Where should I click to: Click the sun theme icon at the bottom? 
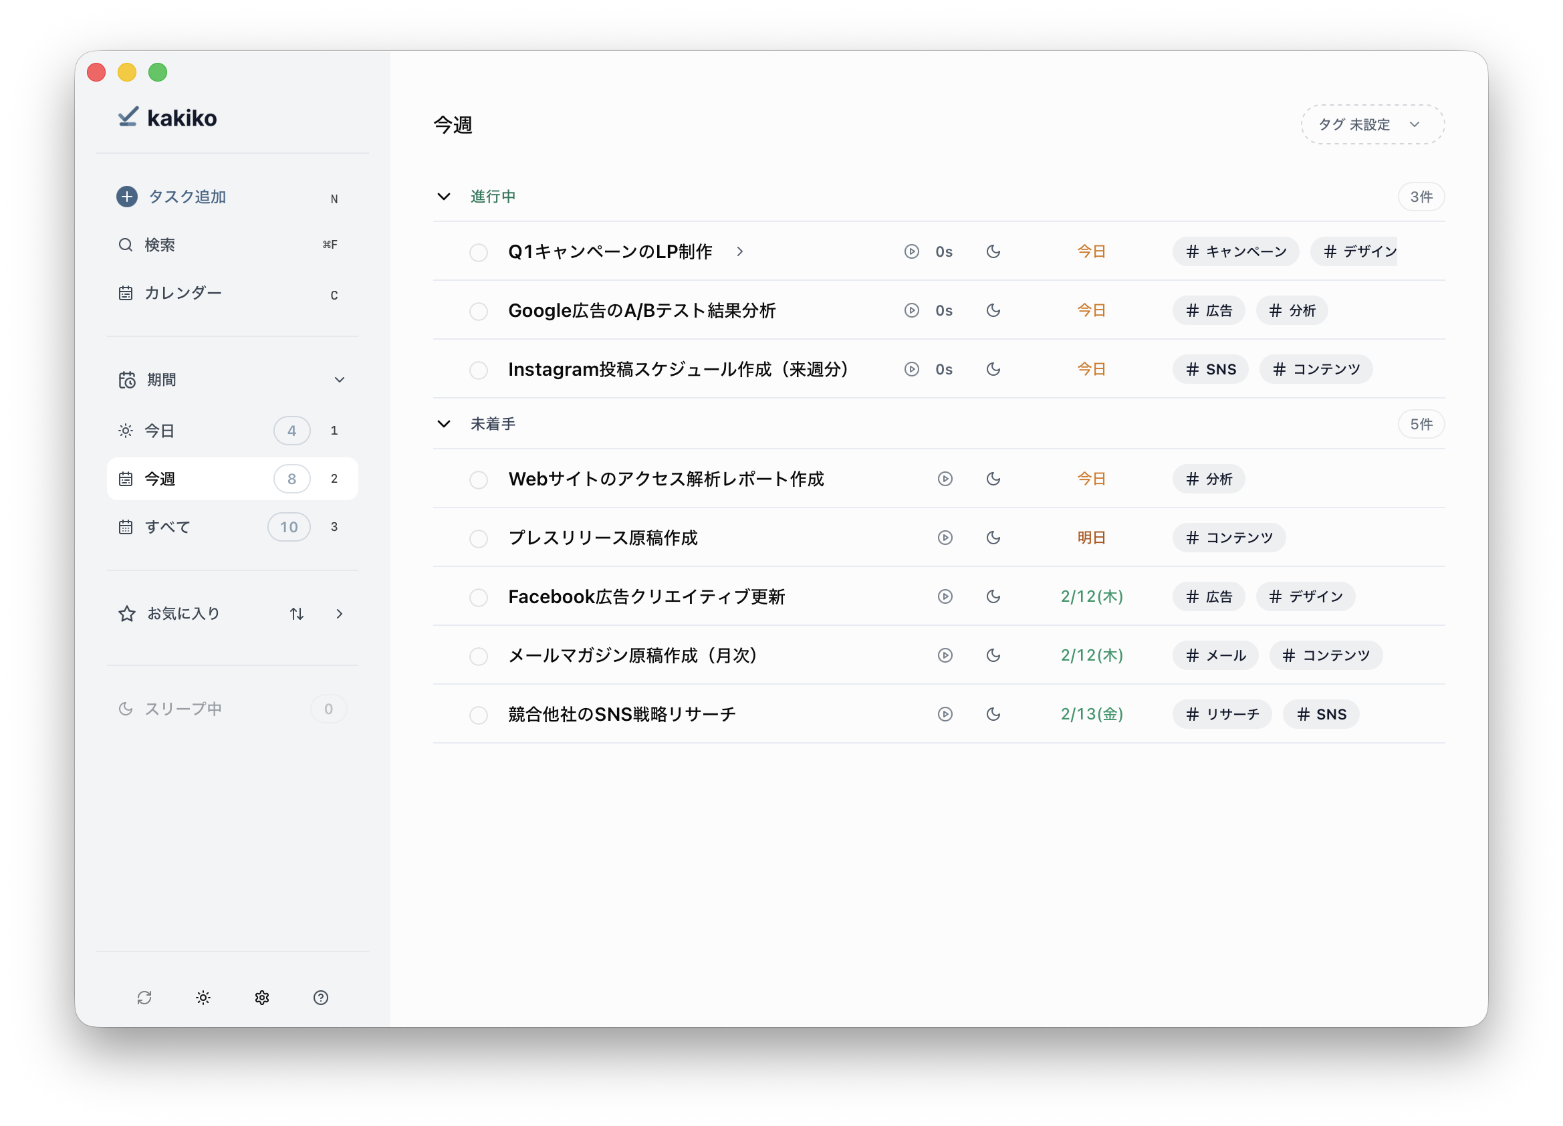pyautogui.click(x=203, y=997)
